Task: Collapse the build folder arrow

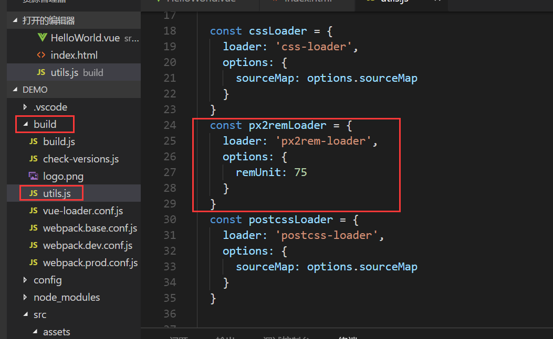Action: 25,124
